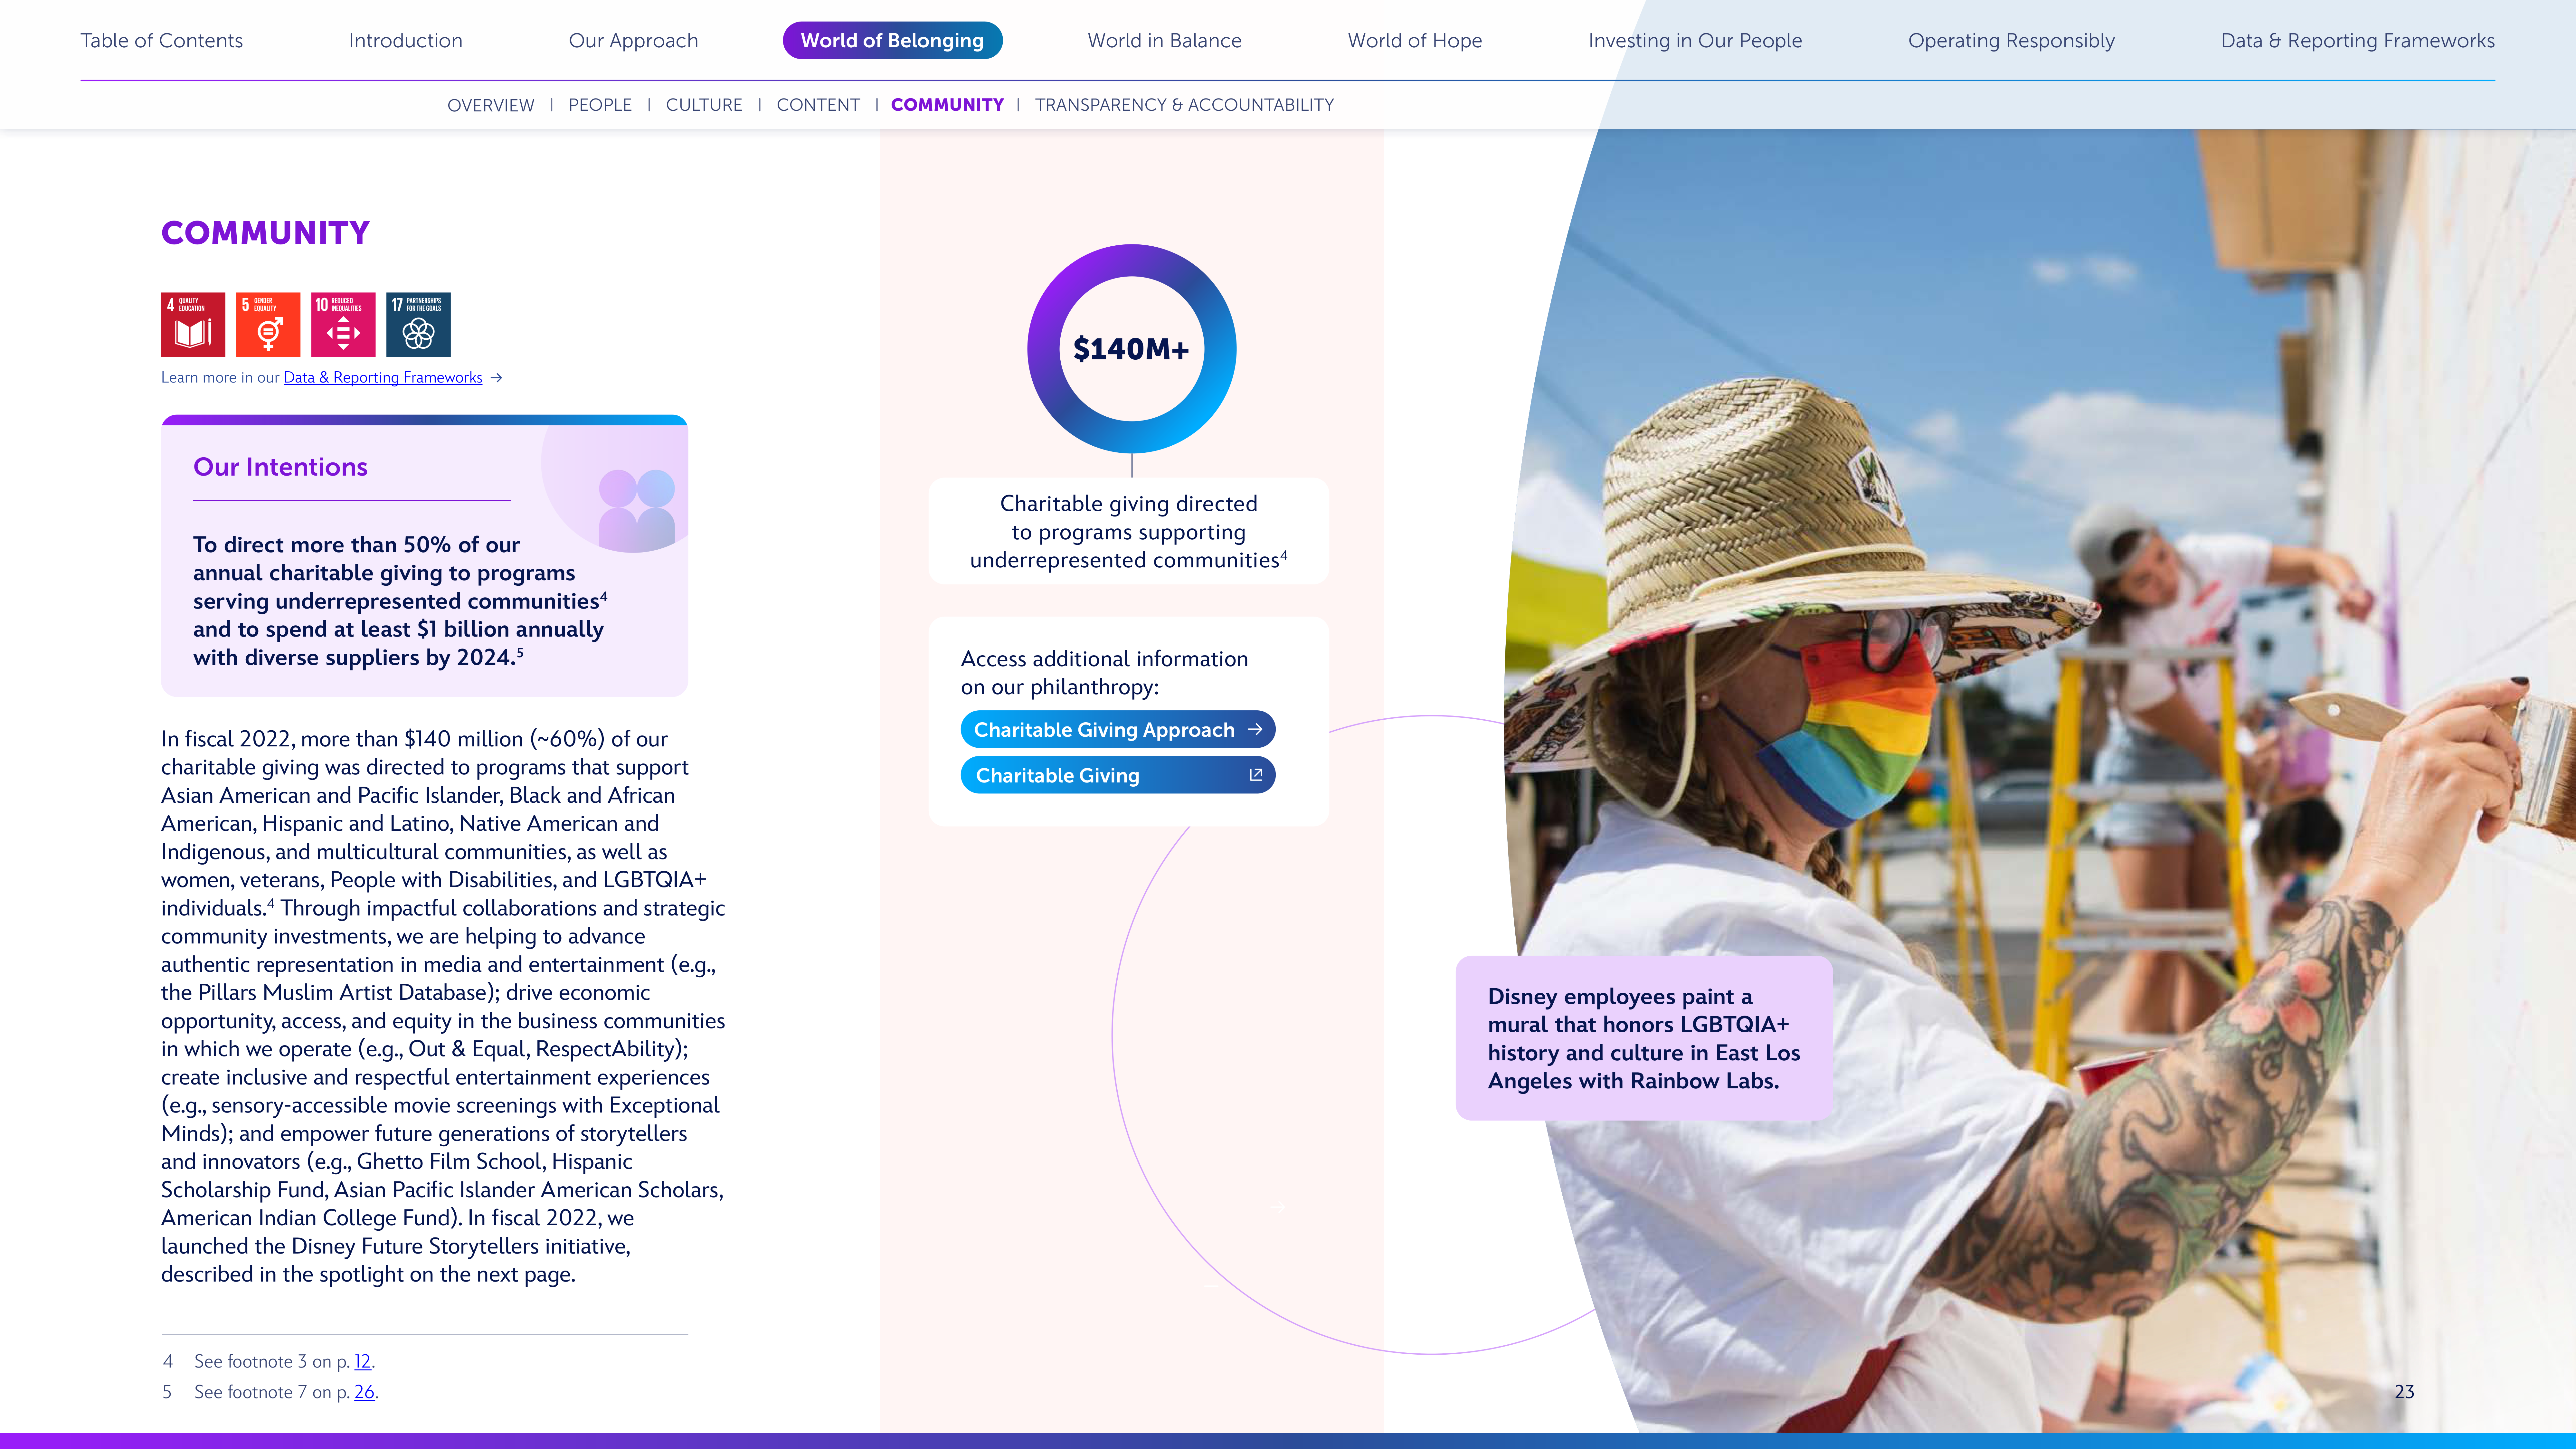
Task: Select the CONTENT sub-navigation item
Action: pos(818,105)
